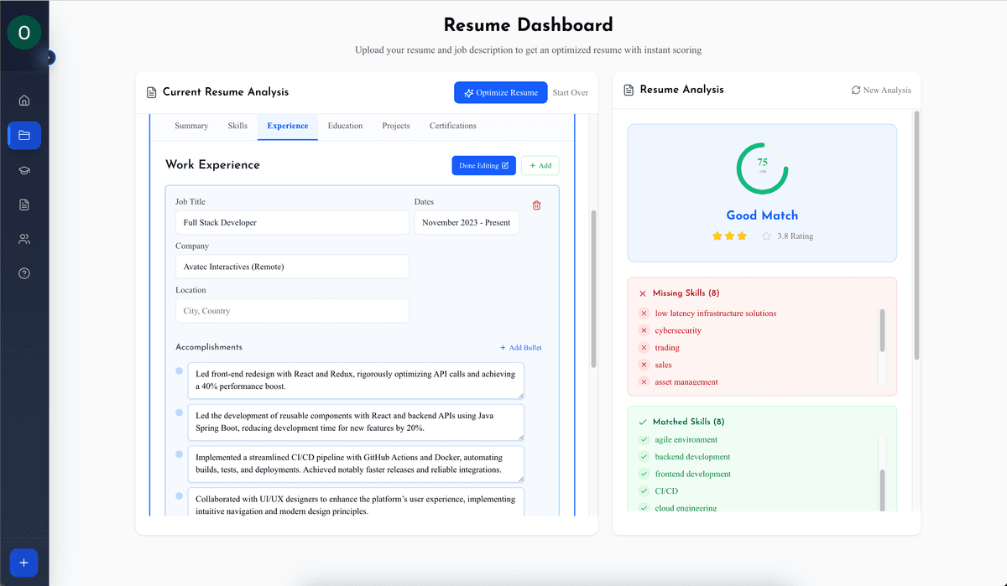Click the Location input field
1007x586 pixels.
(291, 310)
